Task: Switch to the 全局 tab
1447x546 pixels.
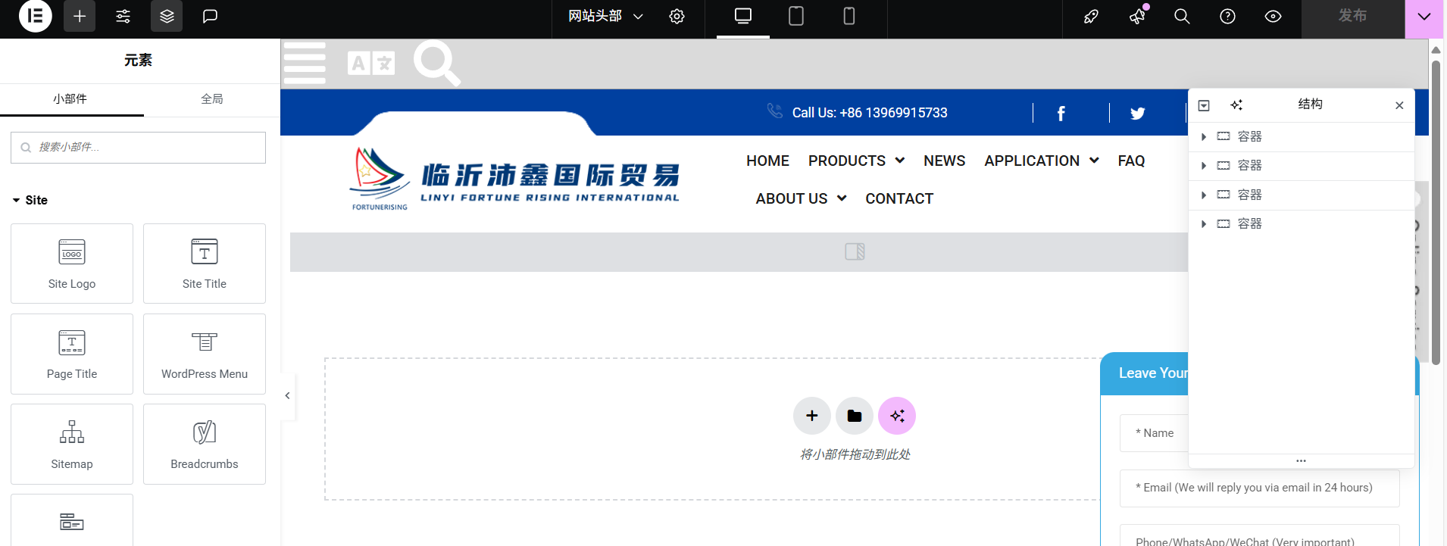Action: point(211,99)
